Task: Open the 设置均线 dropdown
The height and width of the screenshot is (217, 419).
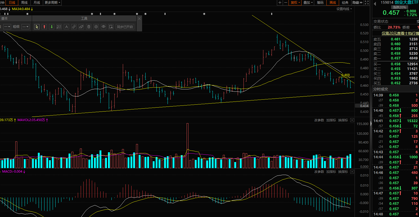Action: coord(344,9)
